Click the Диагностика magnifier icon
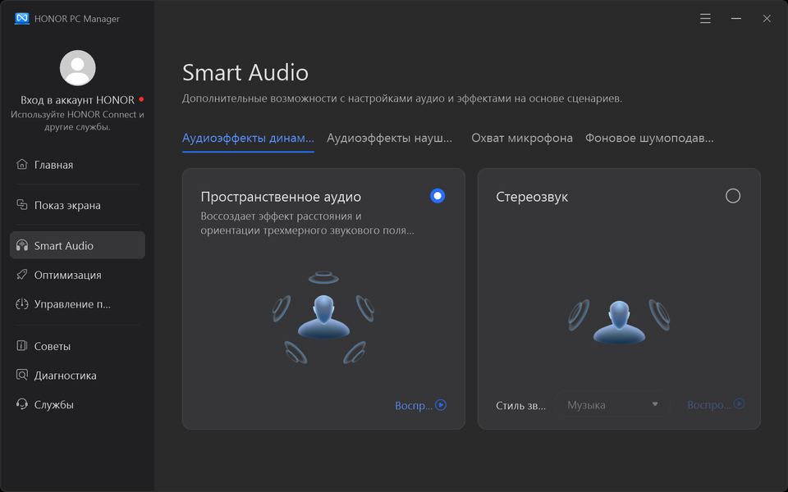Screen dimensions: 788x492 coord(21,375)
